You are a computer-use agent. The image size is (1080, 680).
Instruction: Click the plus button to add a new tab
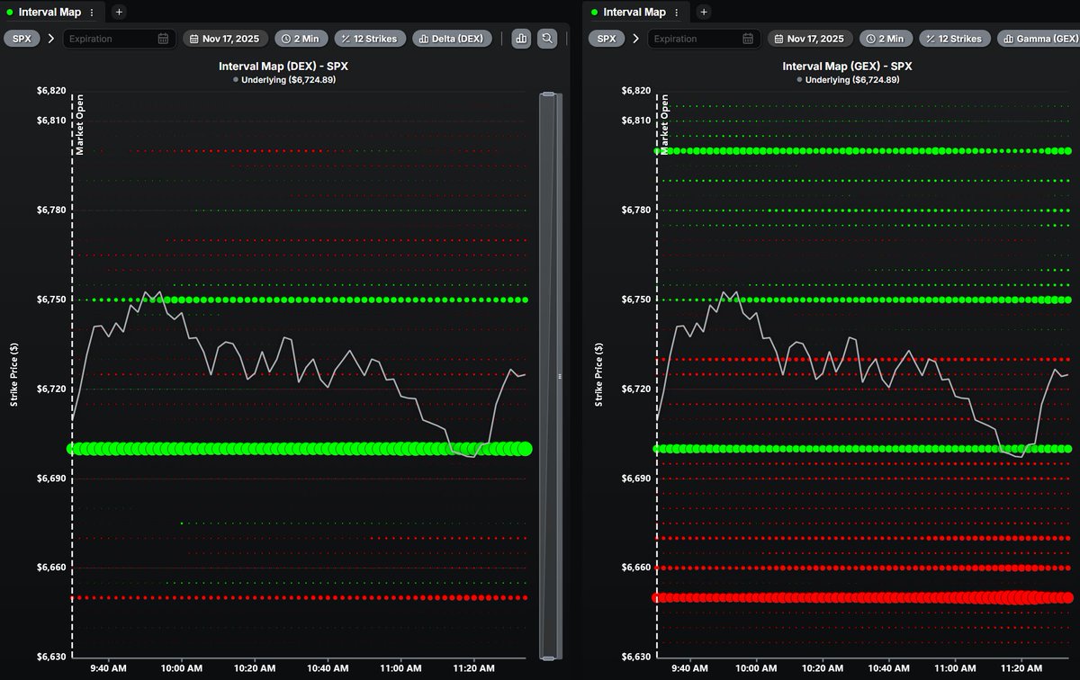[x=118, y=12]
